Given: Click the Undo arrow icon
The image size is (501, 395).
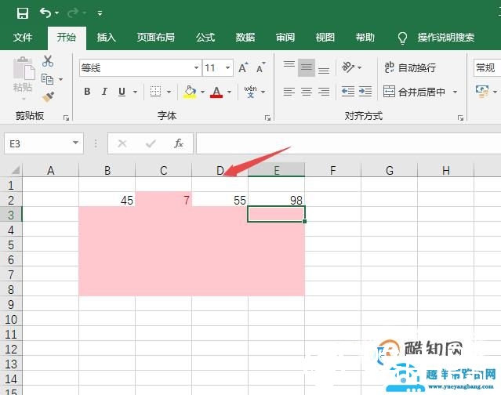Looking at the screenshot, I should coord(45,13).
